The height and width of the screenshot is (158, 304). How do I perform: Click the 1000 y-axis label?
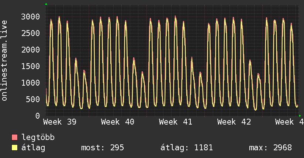[31, 83]
